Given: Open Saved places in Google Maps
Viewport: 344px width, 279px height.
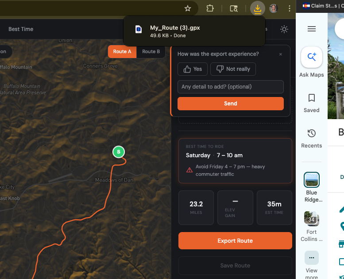Looking at the screenshot, I should (312, 103).
